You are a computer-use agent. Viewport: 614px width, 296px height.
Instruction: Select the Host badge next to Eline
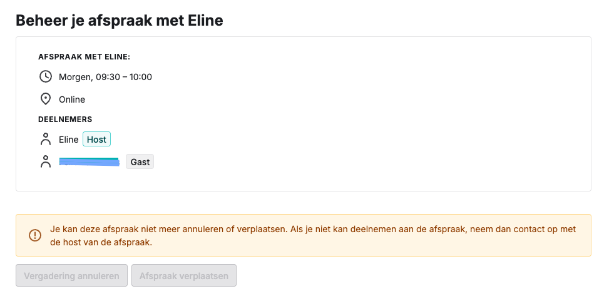point(97,140)
